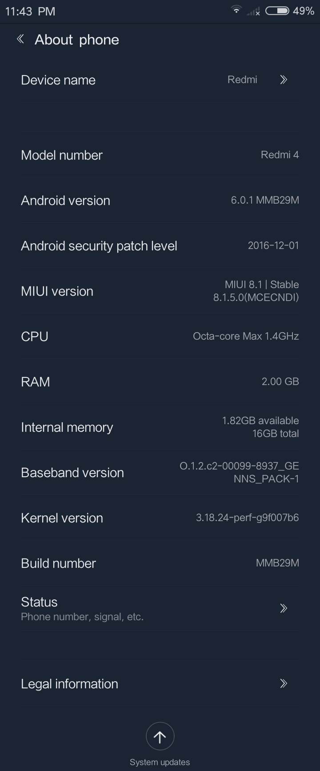The width and height of the screenshot is (320, 771).
Task: Select the Model number row
Action: [160, 155]
